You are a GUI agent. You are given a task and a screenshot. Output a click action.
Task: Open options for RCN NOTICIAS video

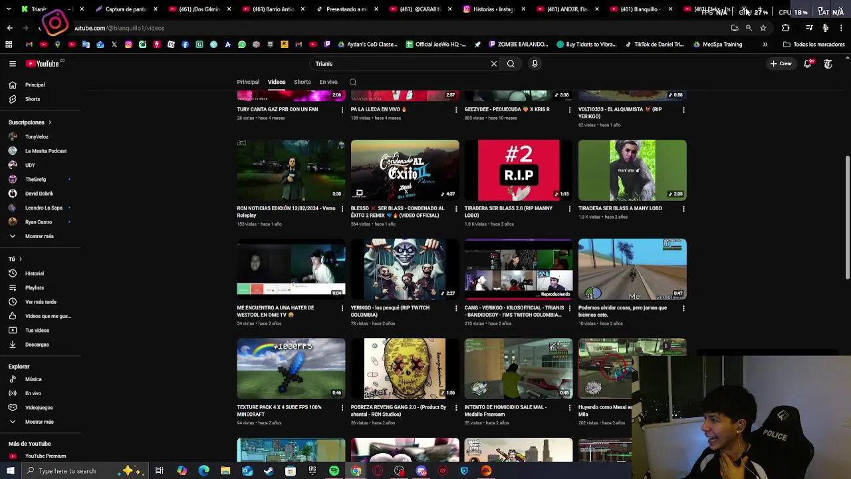click(x=342, y=209)
